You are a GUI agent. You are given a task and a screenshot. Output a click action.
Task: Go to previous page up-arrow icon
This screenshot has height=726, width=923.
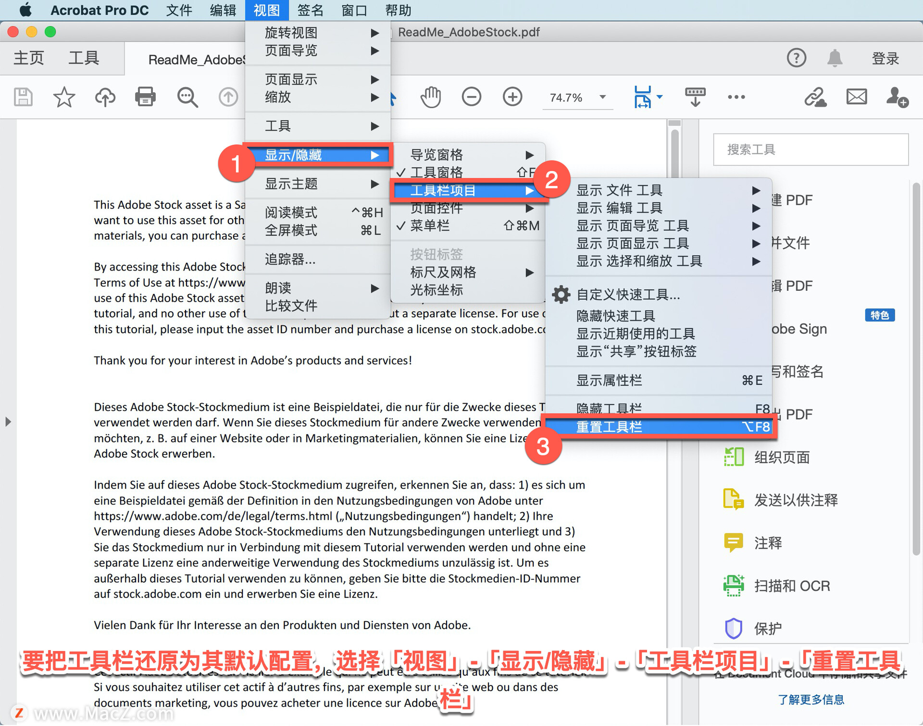(x=228, y=97)
